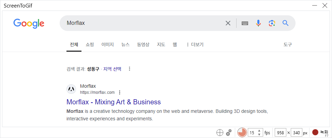Switch to the 쇼핑 tab
The image size is (332, 138).
[90, 45]
